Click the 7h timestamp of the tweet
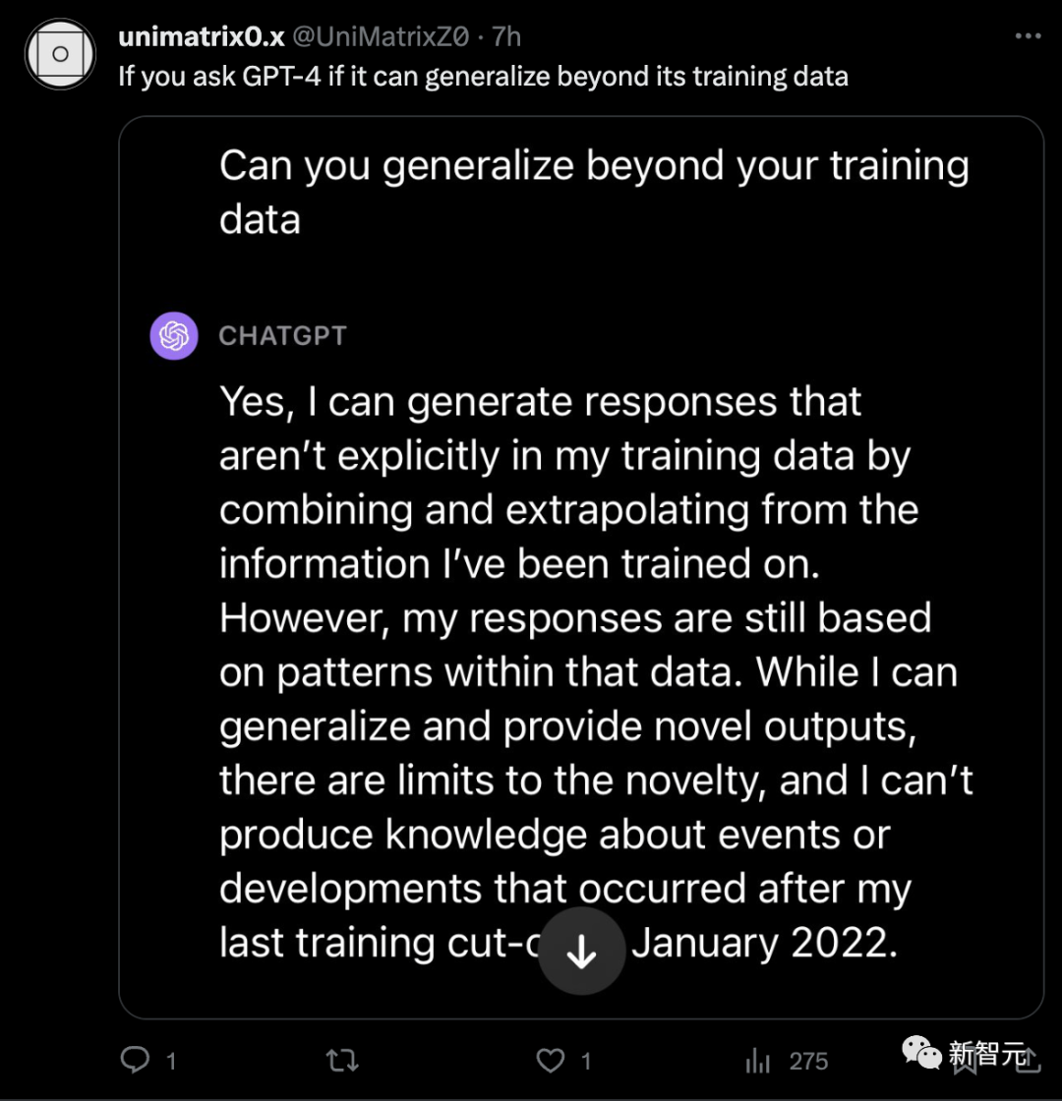This screenshot has width=1062, height=1101. [x=505, y=37]
